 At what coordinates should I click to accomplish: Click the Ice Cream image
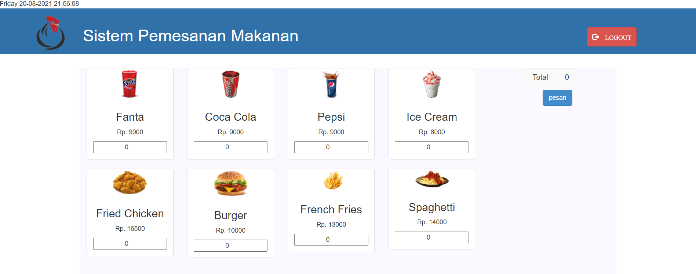point(431,84)
